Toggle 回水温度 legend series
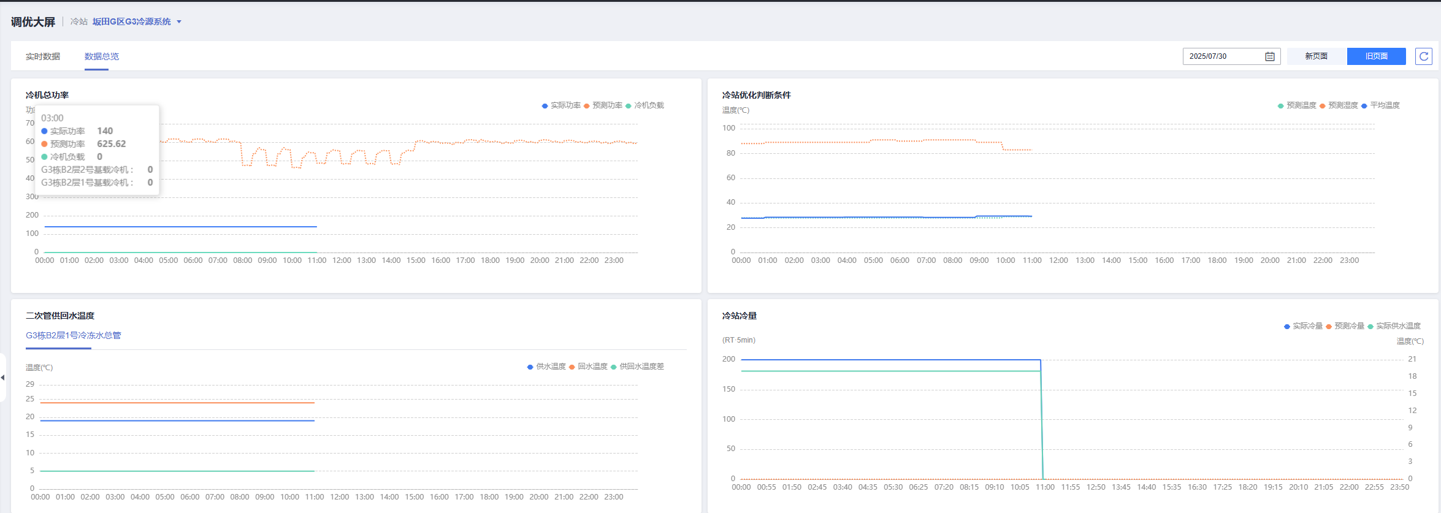 point(588,367)
